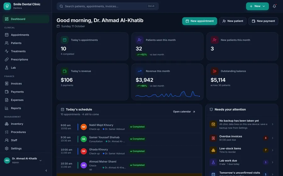Go to Dashboard in sidebar
This screenshot has width=283, height=176.
26,19
